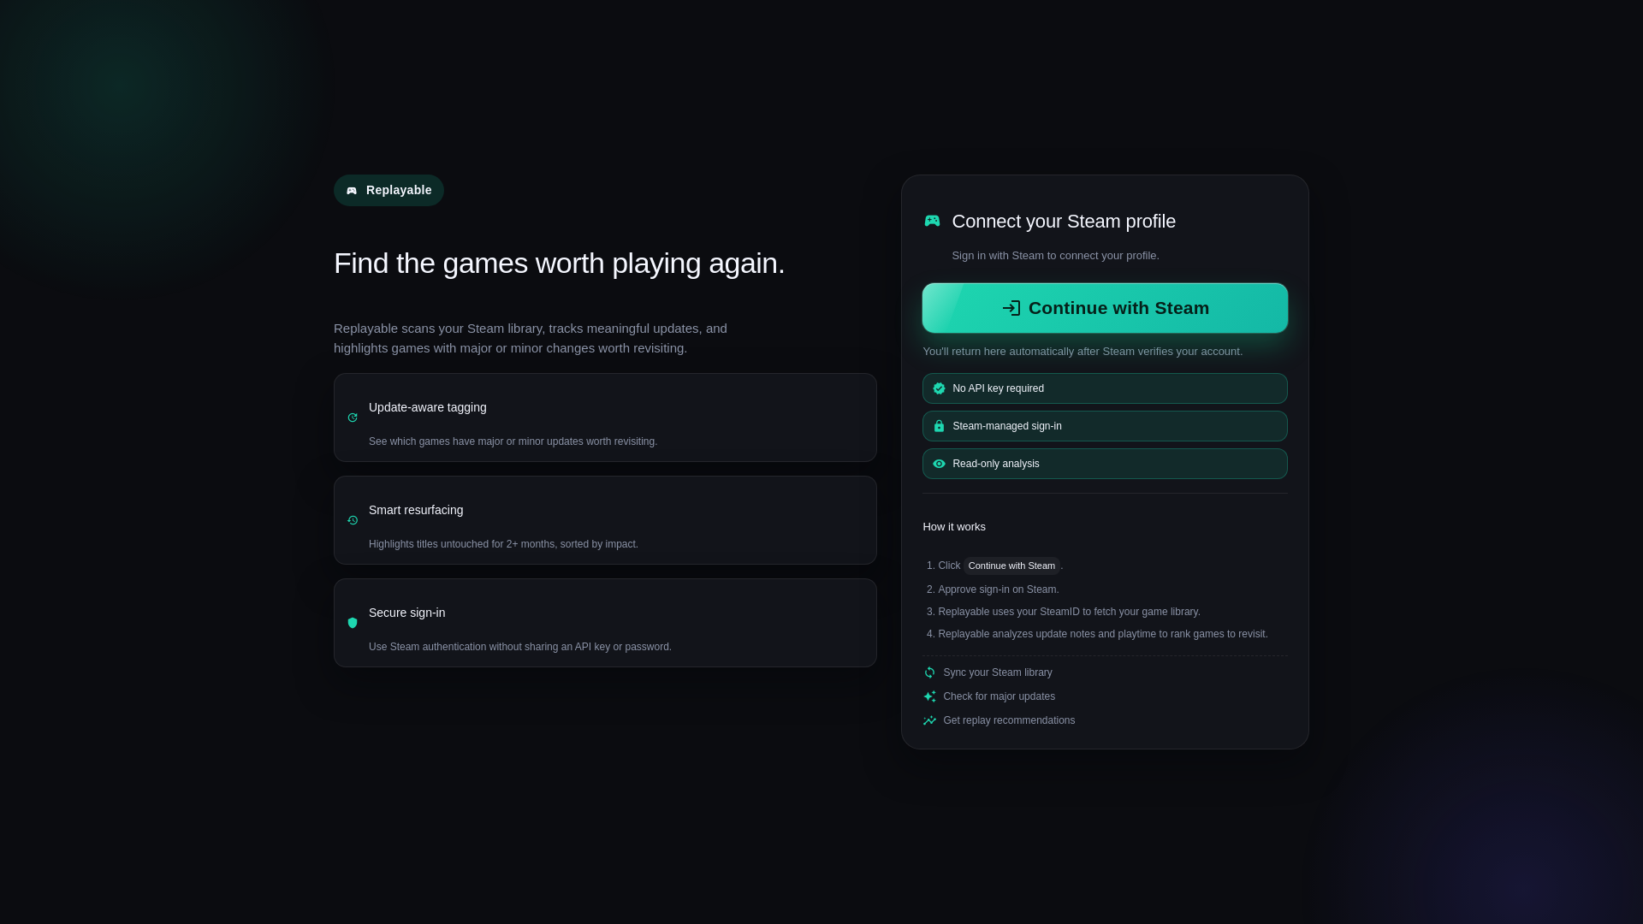The image size is (1643, 924).
Task: Click the Replayable logo badge
Action: click(389, 190)
